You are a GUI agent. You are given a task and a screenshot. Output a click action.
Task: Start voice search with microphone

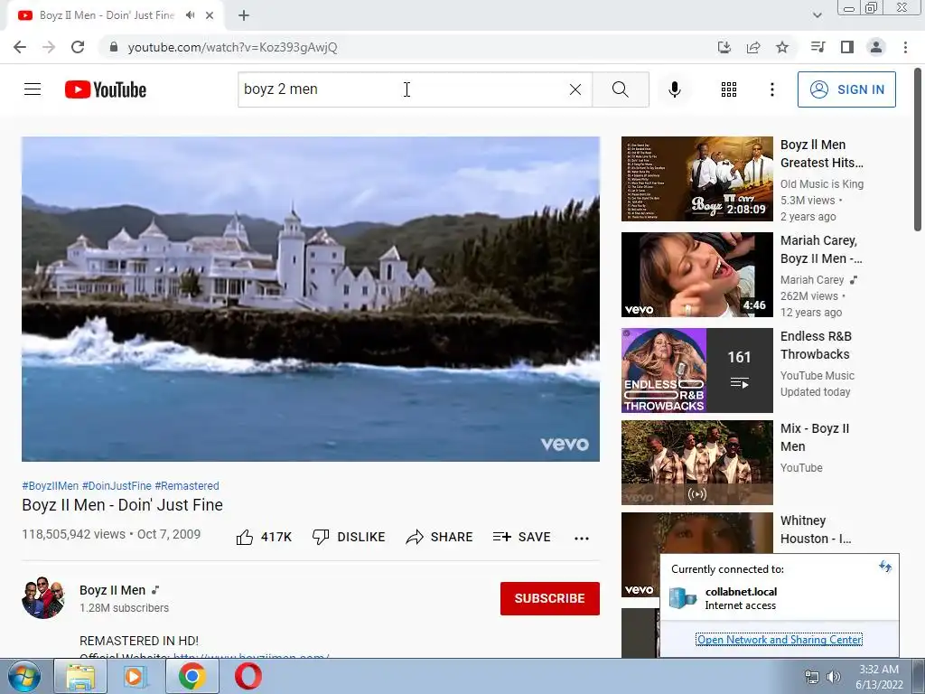(675, 89)
